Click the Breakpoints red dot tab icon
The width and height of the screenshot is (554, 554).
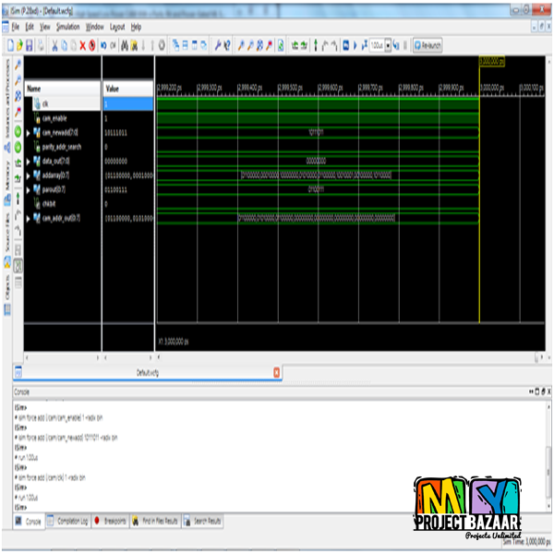pos(96,522)
